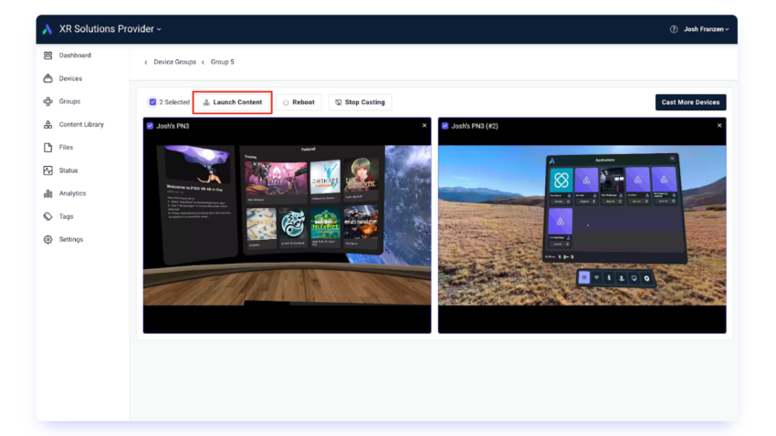The height and width of the screenshot is (436, 776).
Task: Uncheck the Josh's PN3 device checkbox
Action: coord(151,126)
